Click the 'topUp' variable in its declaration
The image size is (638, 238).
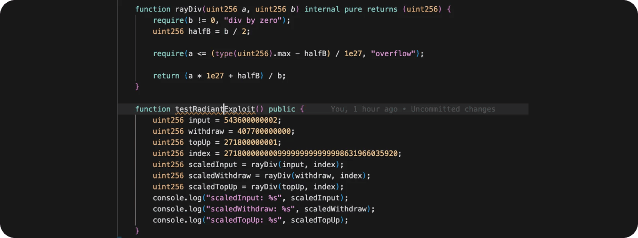(x=199, y=142)
